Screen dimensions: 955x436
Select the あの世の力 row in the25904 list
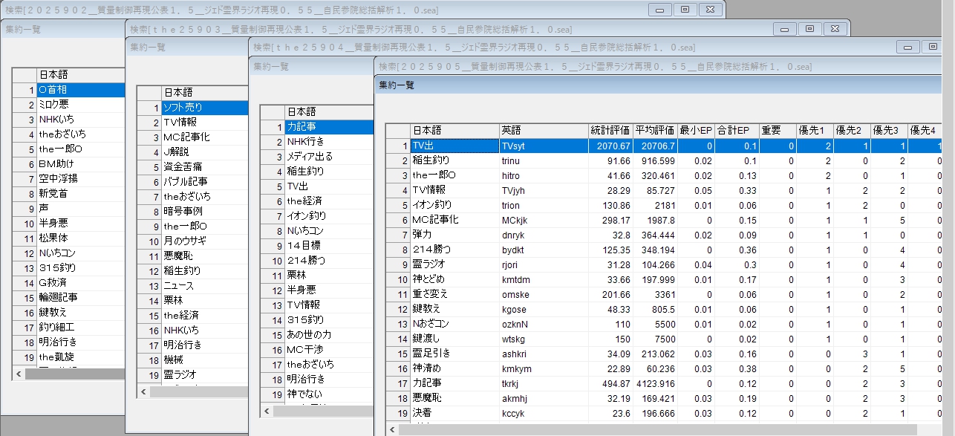(328, 334)
